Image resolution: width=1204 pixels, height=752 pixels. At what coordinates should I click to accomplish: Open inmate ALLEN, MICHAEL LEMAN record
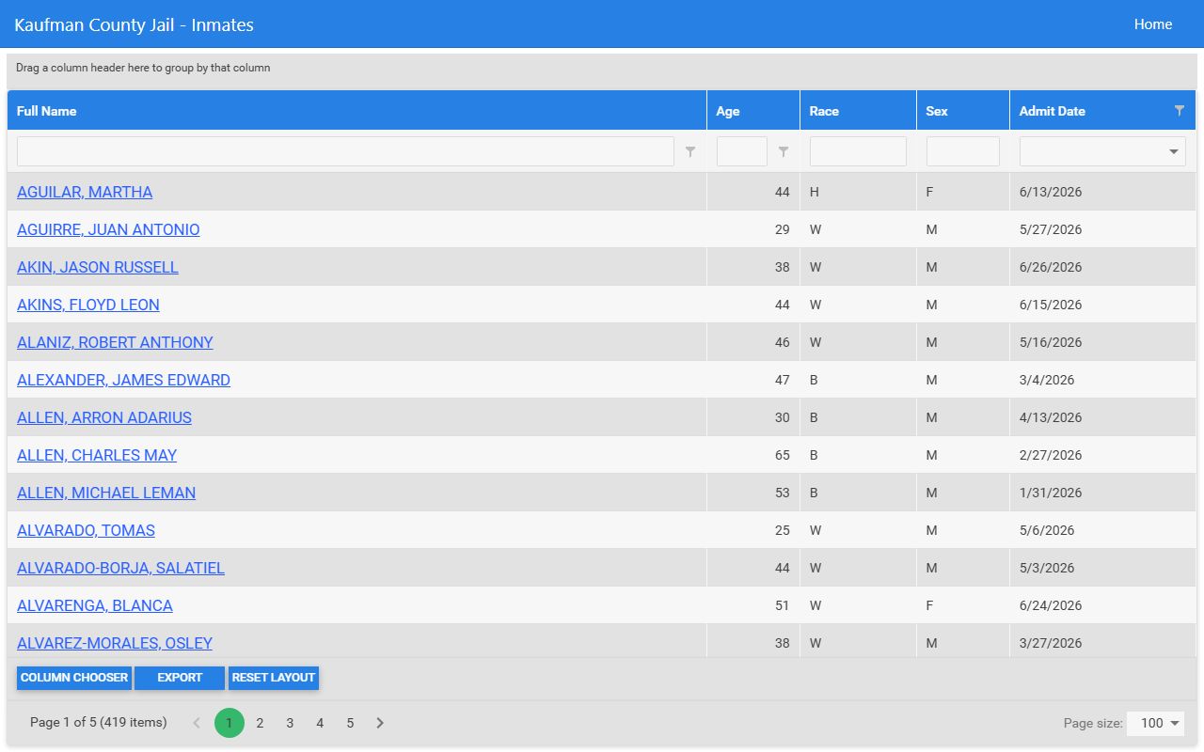coord(106,493)
